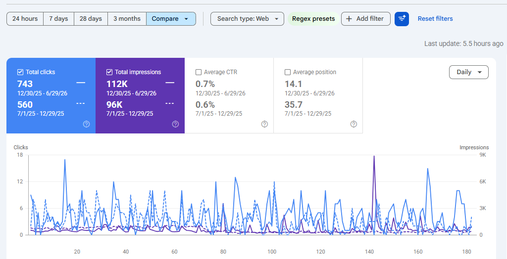Image resolution: width=507 pixels, height=259 pixels.
Task: Click help icon in Average CTR card
Action: pyautogui.click(x=264, y=124)
